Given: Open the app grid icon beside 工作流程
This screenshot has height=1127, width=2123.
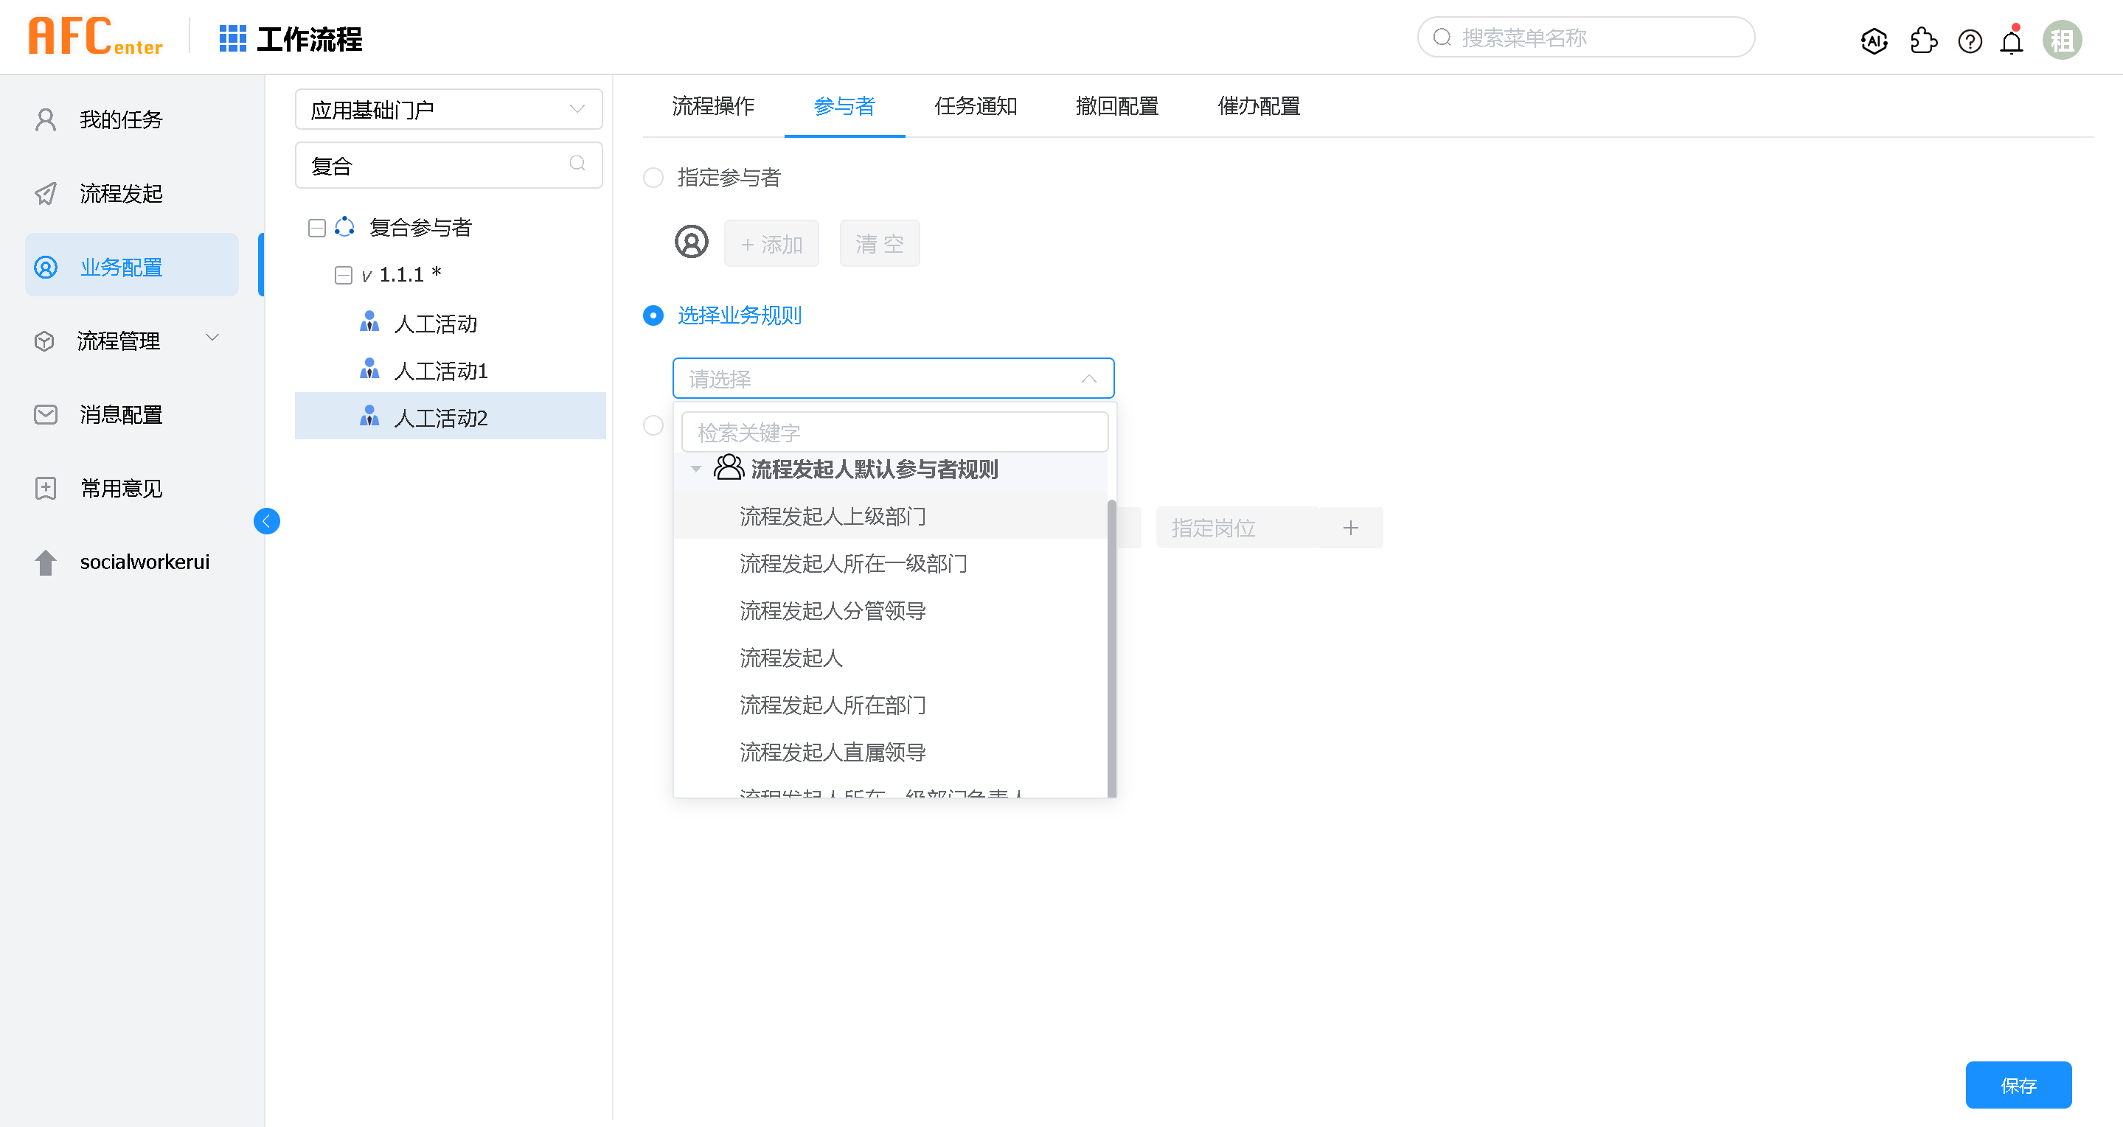Looking at the screenshot, I should [x=232, y=39].
